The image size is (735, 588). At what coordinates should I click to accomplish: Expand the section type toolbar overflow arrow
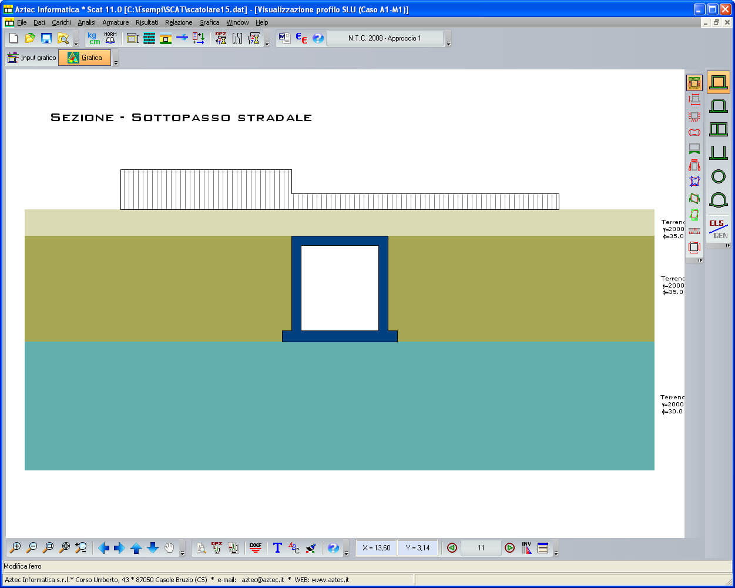click(x=727, y=246)
